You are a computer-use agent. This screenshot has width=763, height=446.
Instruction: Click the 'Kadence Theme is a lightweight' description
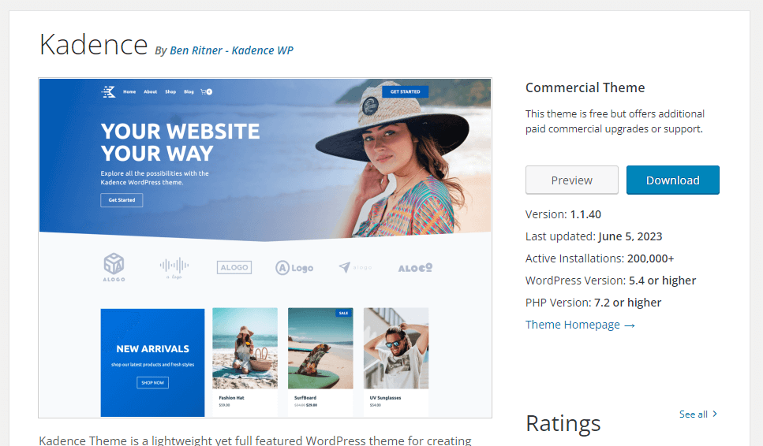[x=255, y=440]
